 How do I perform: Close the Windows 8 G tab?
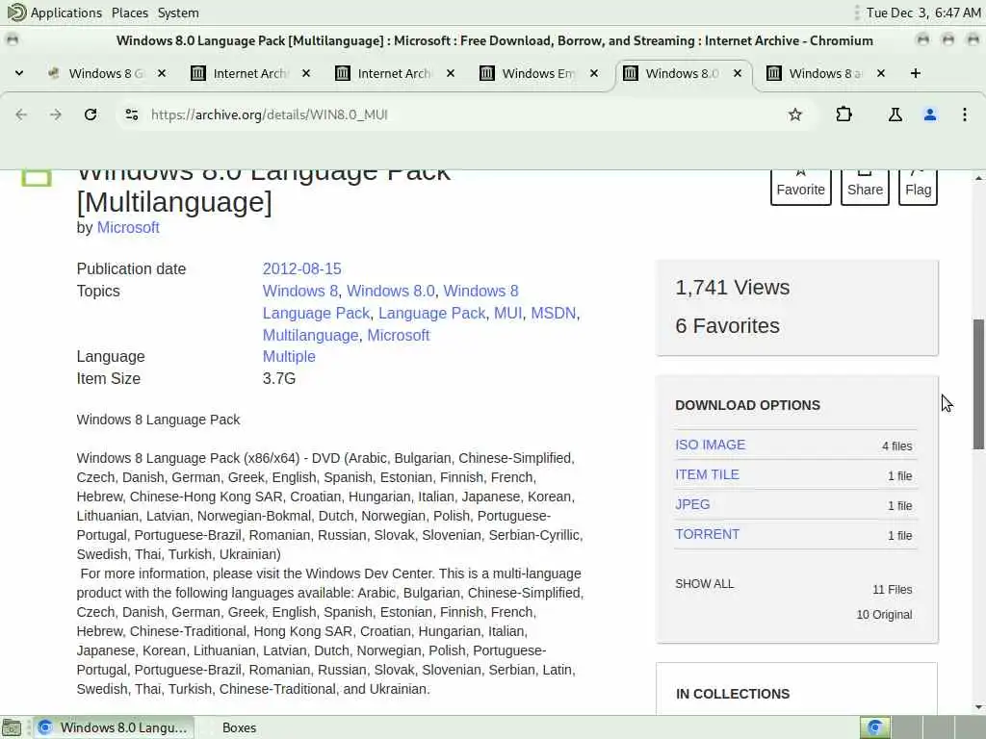pos(162,73)
